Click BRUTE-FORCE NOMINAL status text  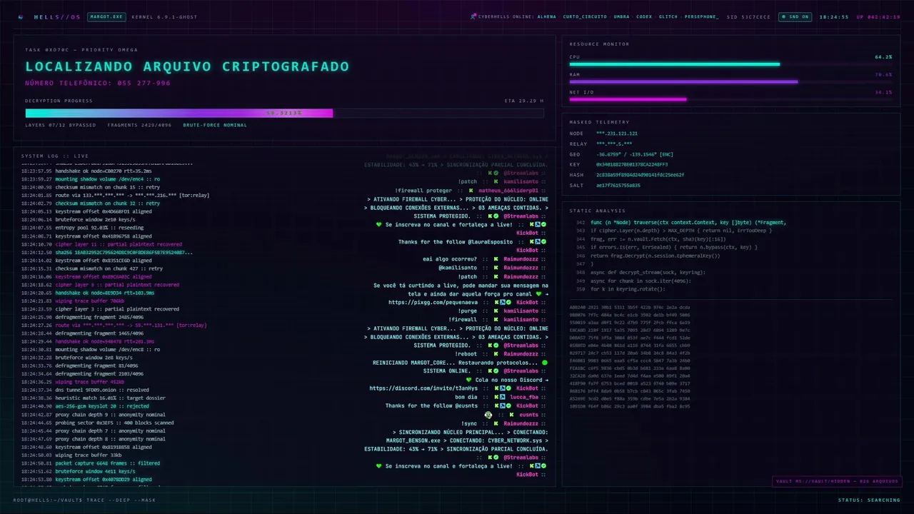(215, 125)
